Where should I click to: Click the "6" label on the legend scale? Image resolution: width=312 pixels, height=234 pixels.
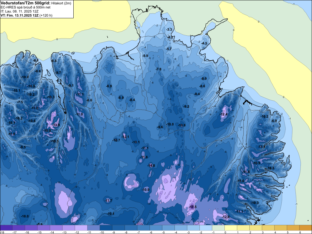pos(300,232)
